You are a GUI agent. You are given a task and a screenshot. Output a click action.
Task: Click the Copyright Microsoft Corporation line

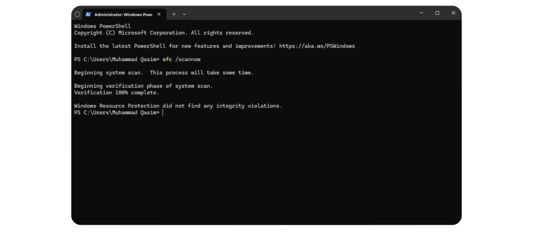tap(164, 33)
